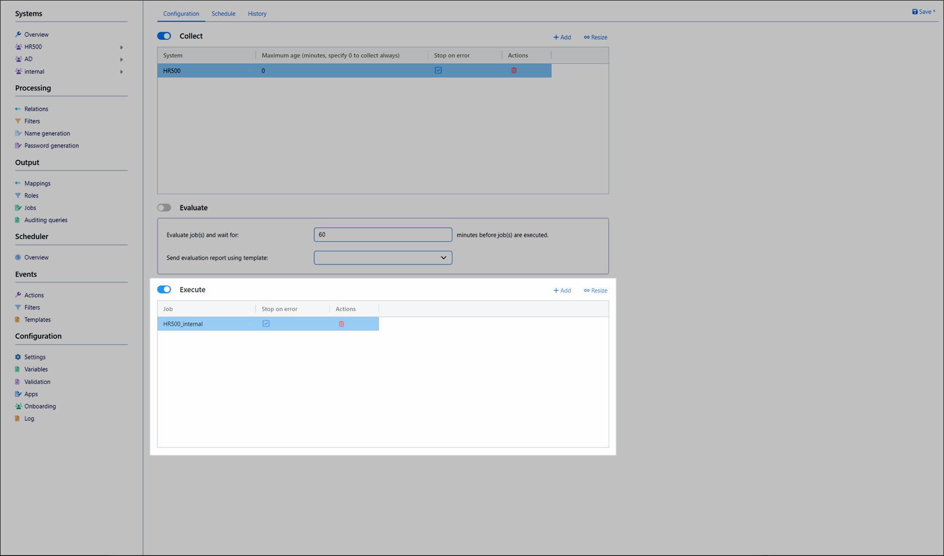Click the evaluate wait minutes field

[x=383, y=234]
